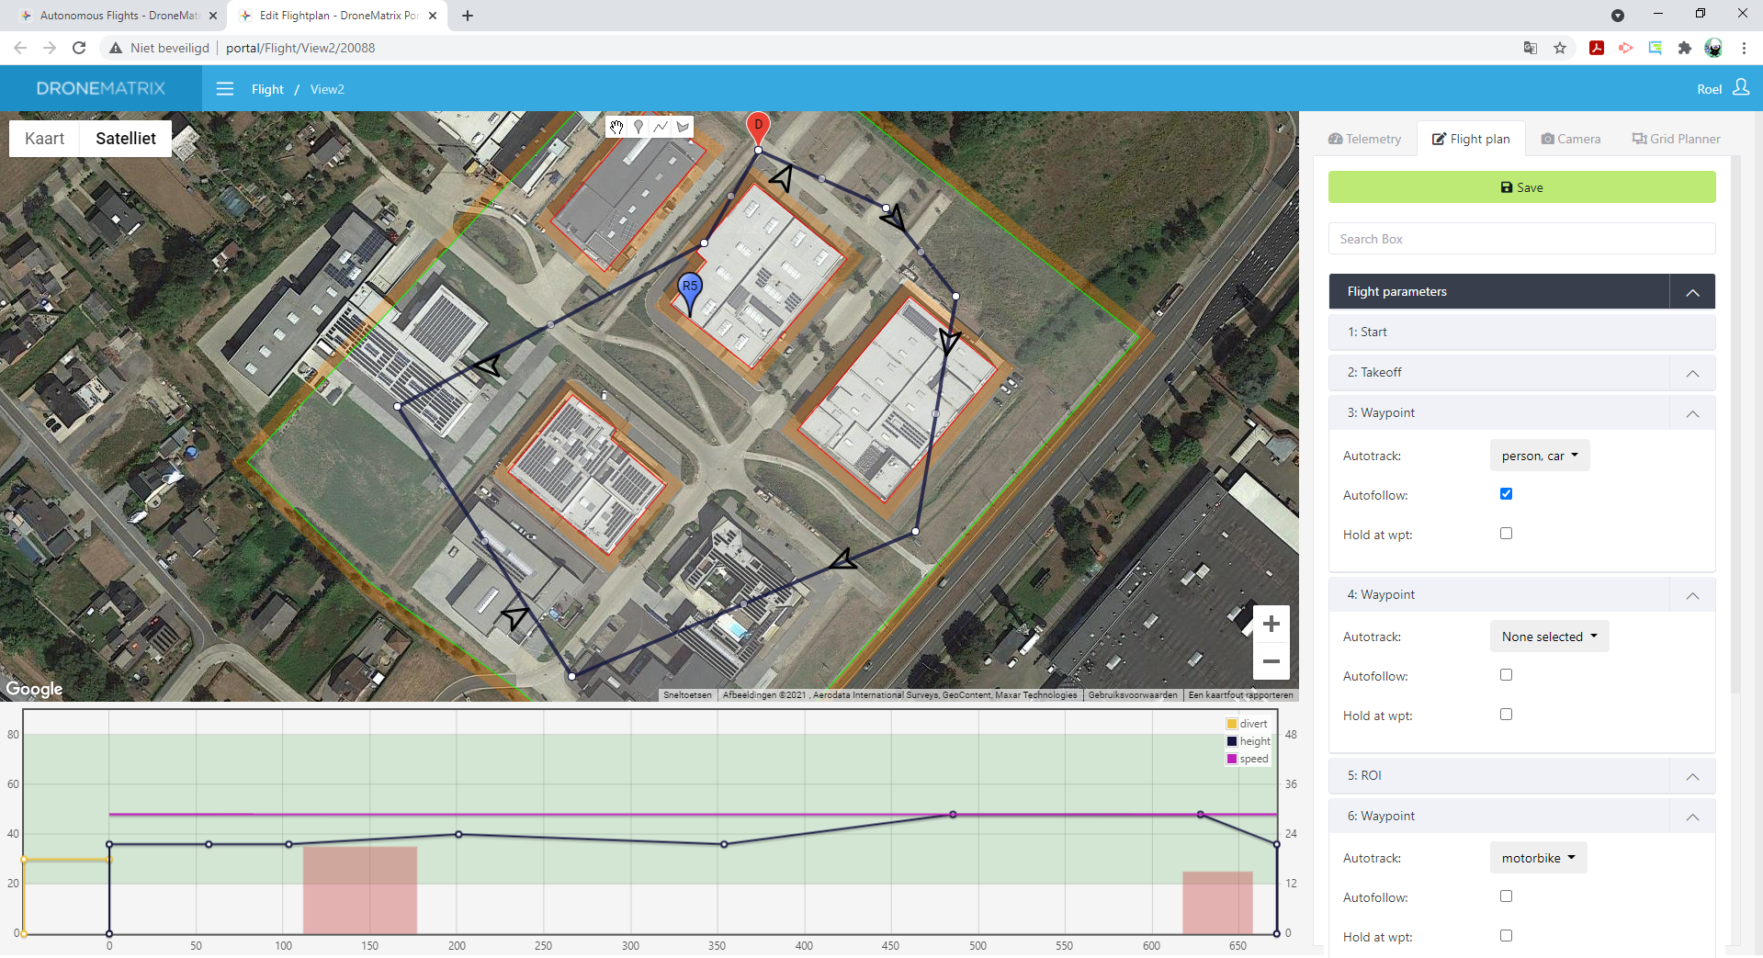Open the hamburger sidebar menu

point(225,89)
